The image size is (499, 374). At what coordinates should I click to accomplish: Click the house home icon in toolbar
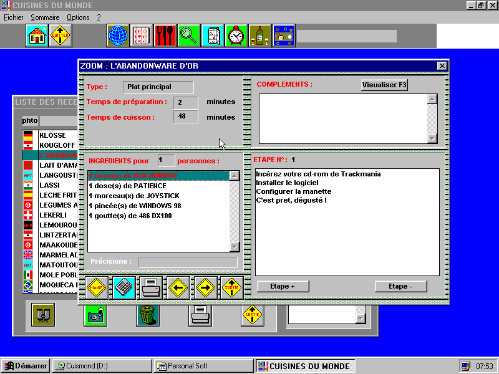[37, 36]
